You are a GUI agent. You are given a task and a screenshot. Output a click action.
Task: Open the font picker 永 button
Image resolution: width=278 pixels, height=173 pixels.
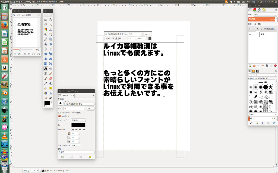point(60,103)
